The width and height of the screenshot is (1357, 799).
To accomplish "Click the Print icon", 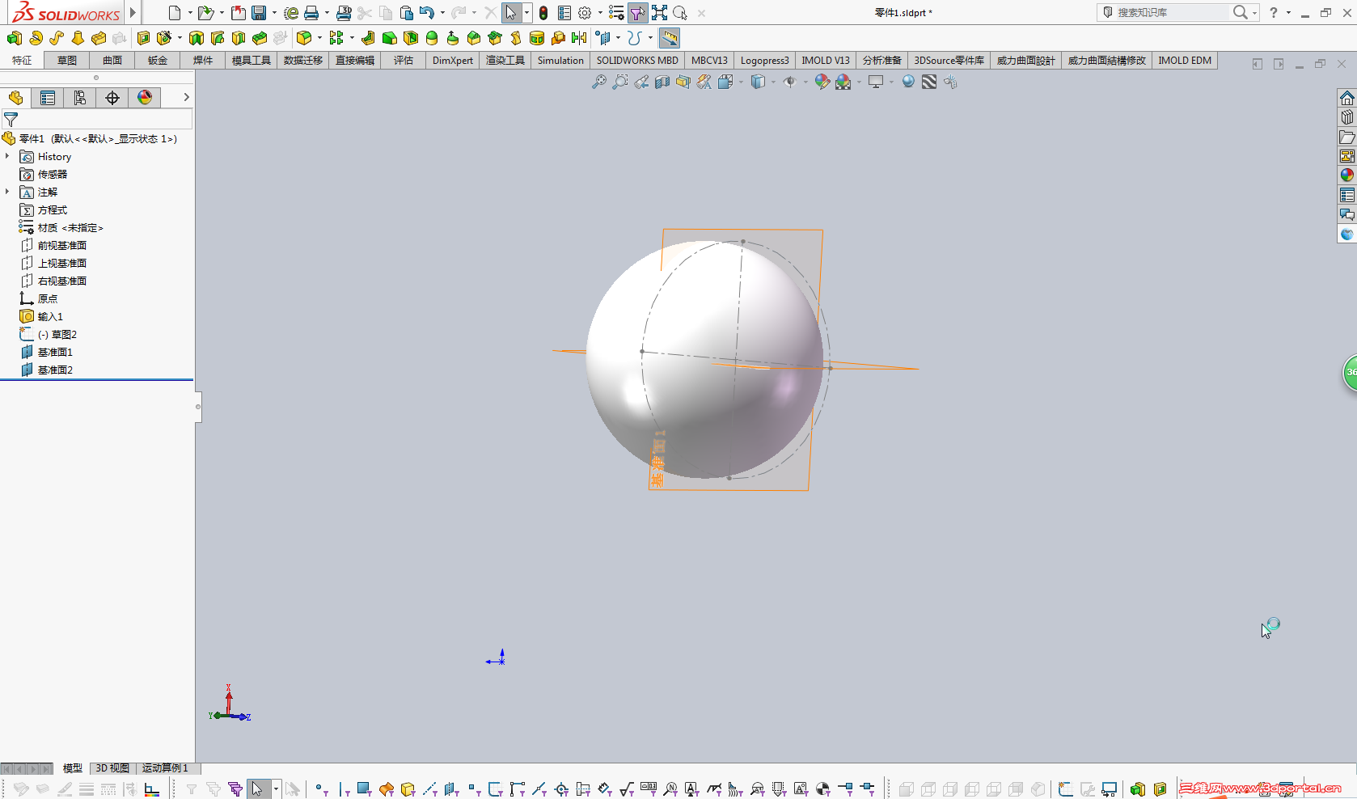I will (x=311, y=13).
